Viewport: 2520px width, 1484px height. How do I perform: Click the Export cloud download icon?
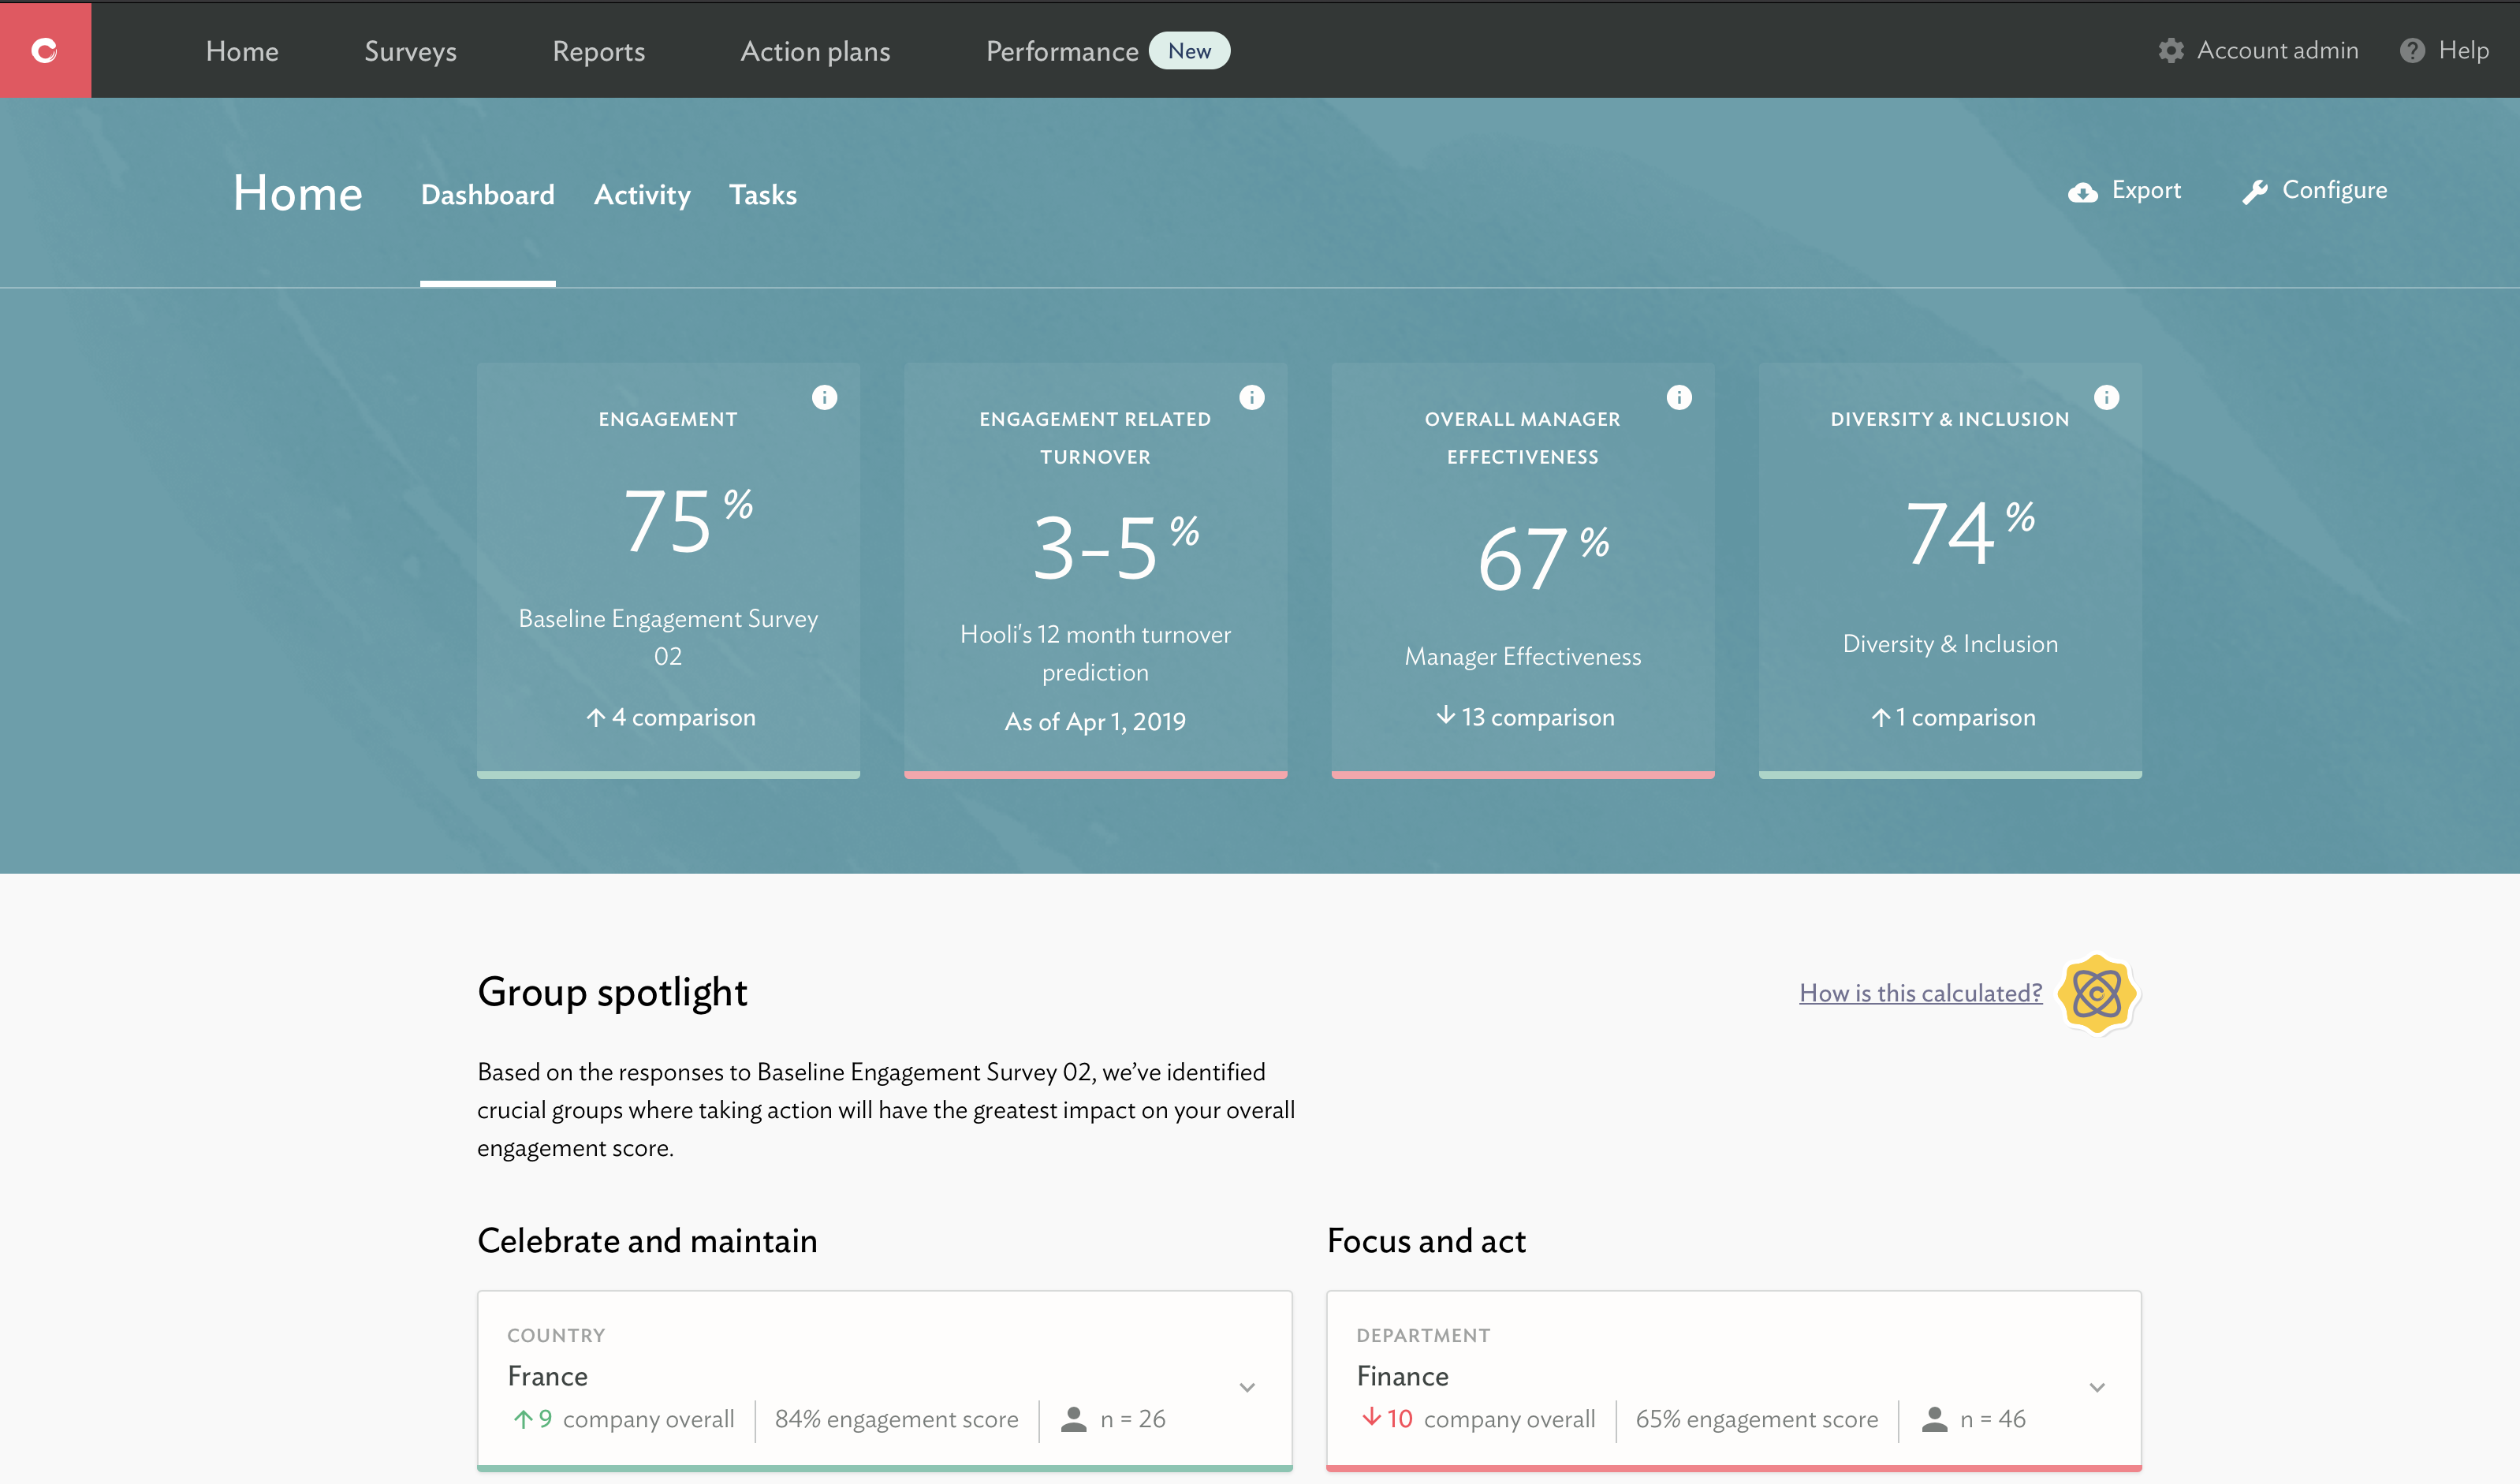pos(2083,192)
